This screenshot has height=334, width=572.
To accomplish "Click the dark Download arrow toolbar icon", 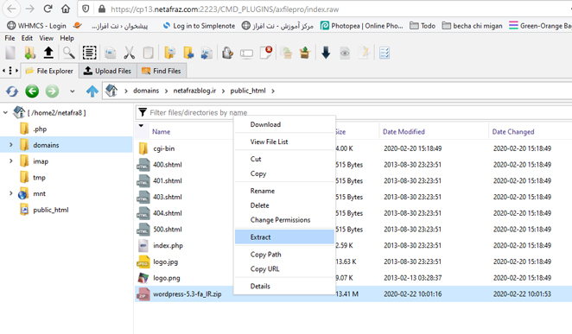I will (x=326, y=53).
